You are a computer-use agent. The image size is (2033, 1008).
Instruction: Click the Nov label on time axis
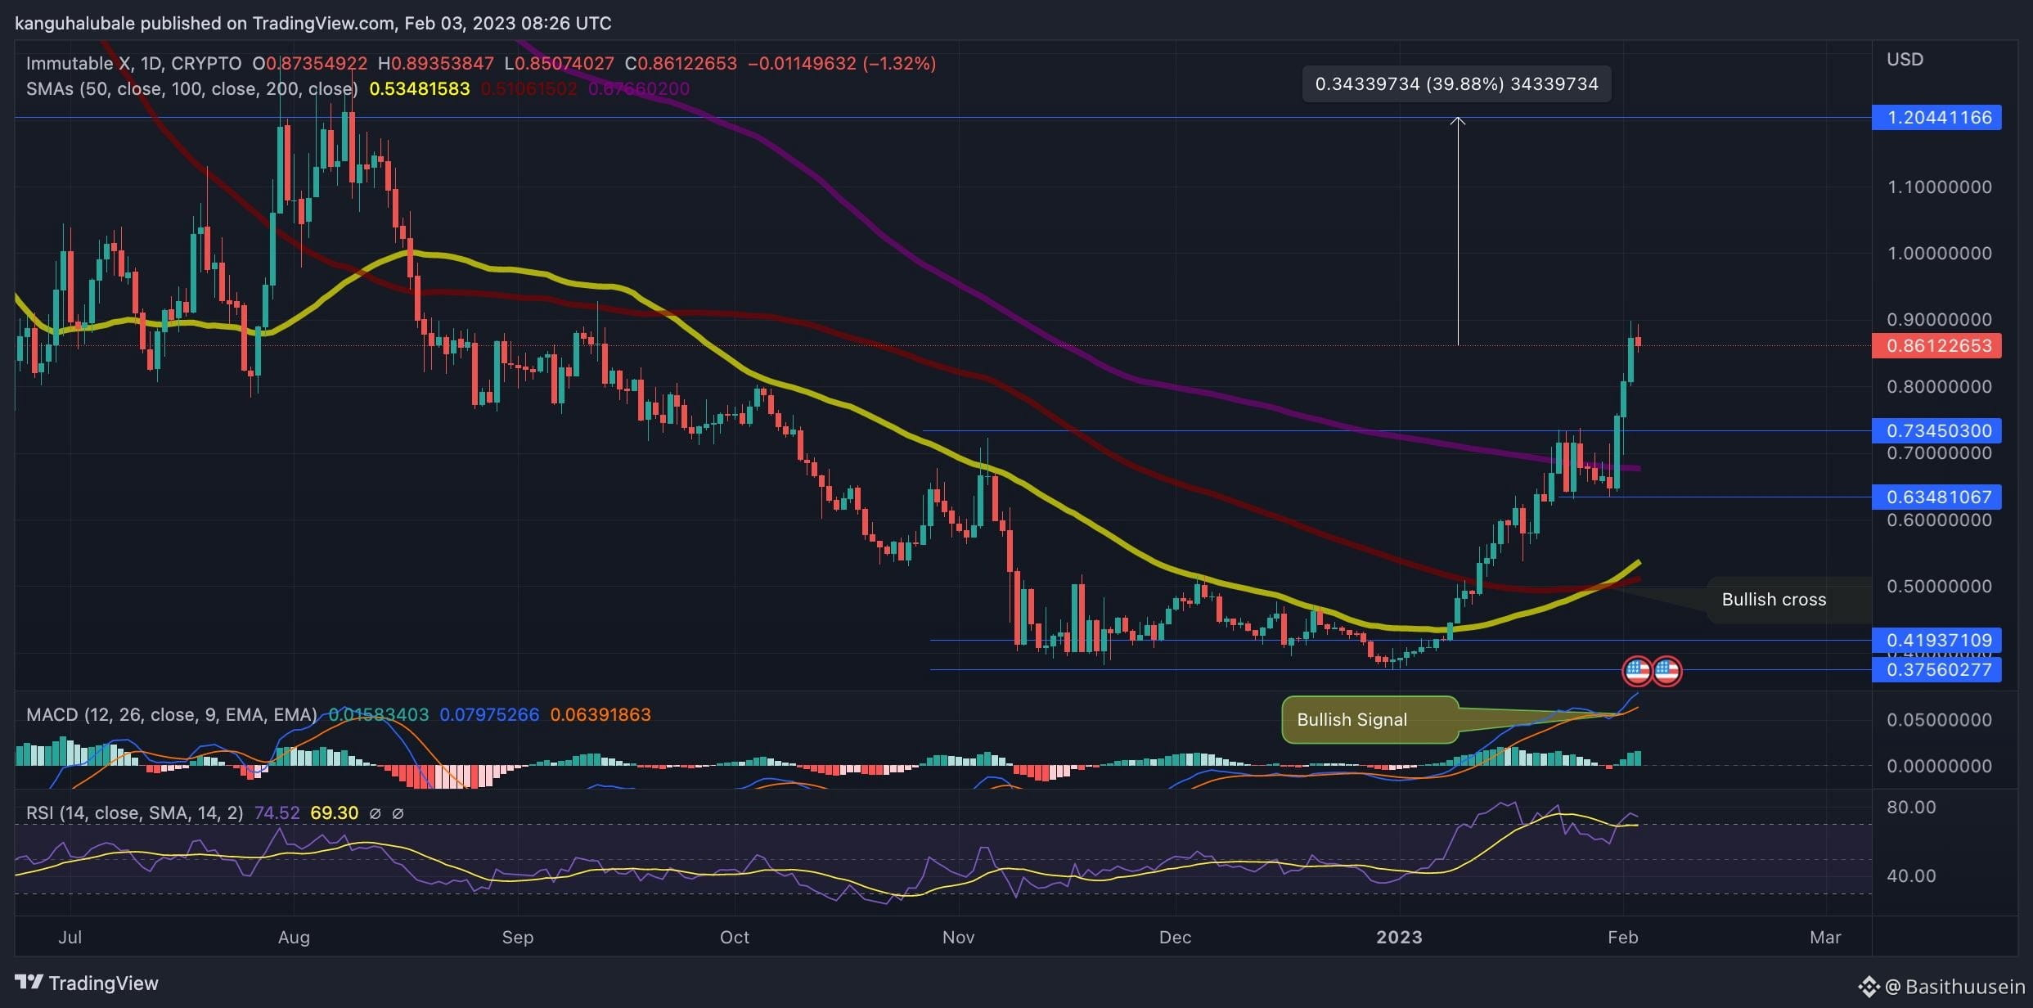coord(958,937)
